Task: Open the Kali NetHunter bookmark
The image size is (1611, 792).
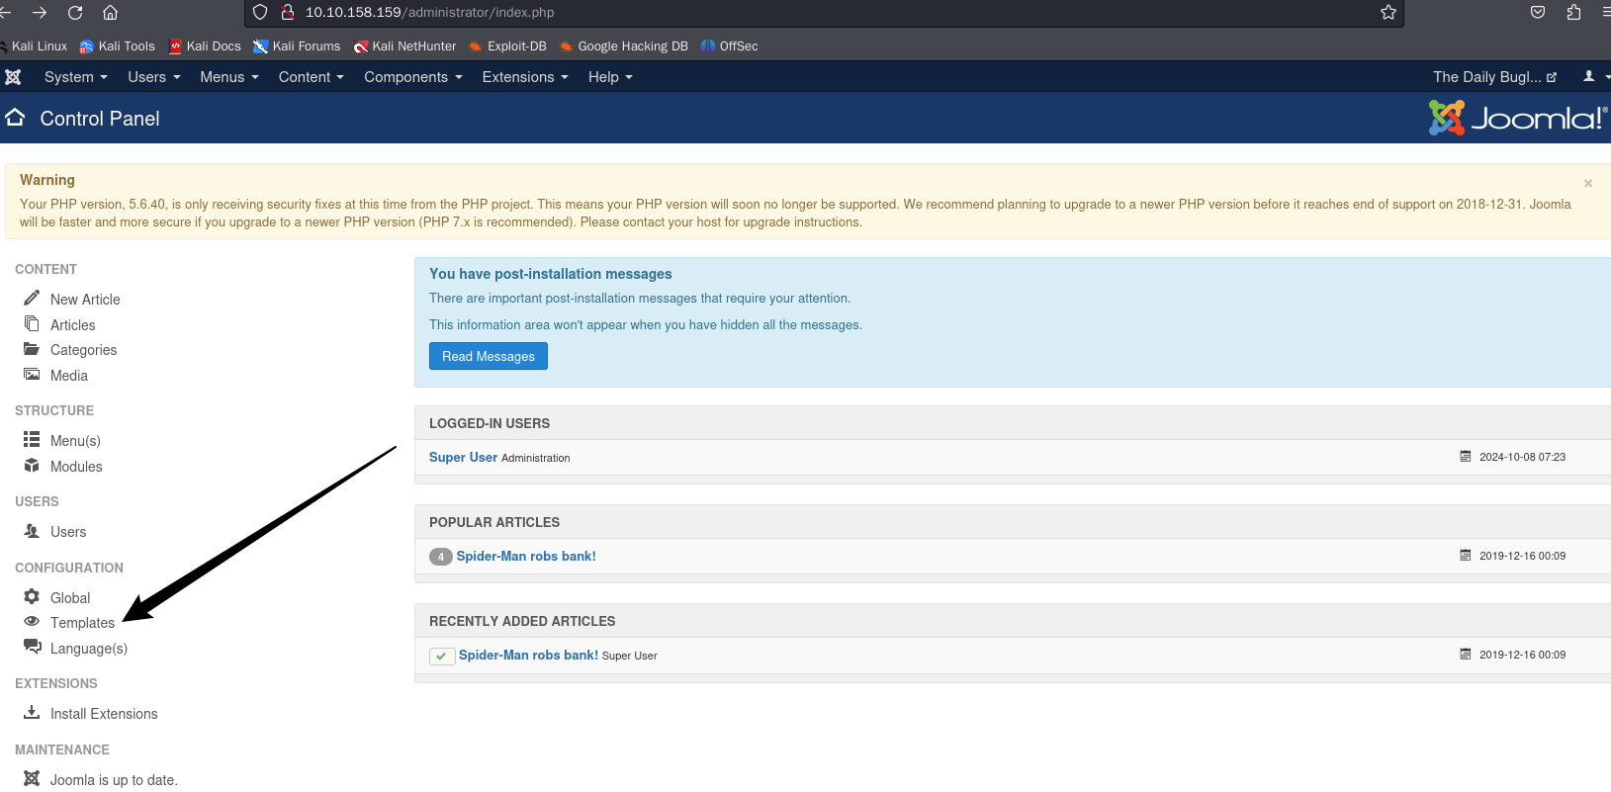Action: tap(405, 46)
